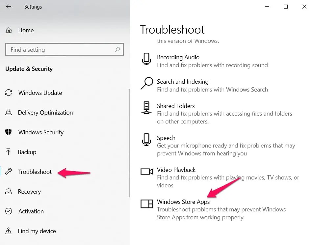The height and width of the screenshot is (245, 313).
Task: Click the Delivery Optimization icon
Action: (x=8, y=112)
